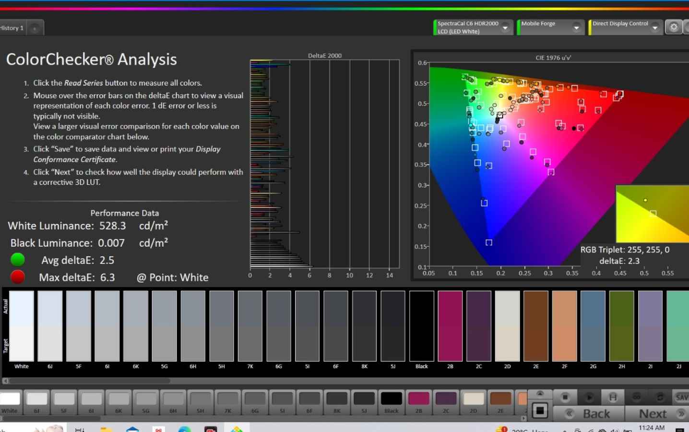Click the scrollbar beneath the color comparator chart
Viewport: 689px width, 432px height.
pos(89,381)
